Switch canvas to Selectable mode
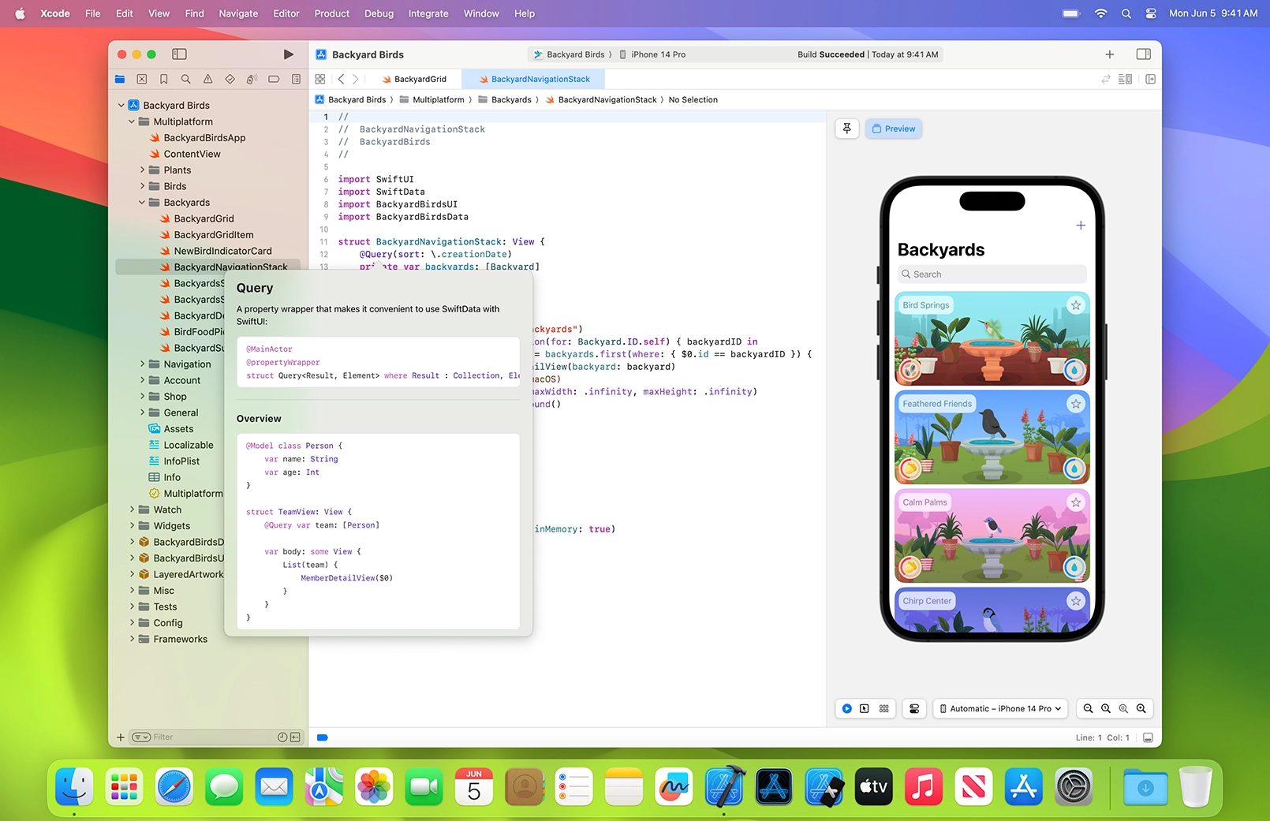 (865, 708)
